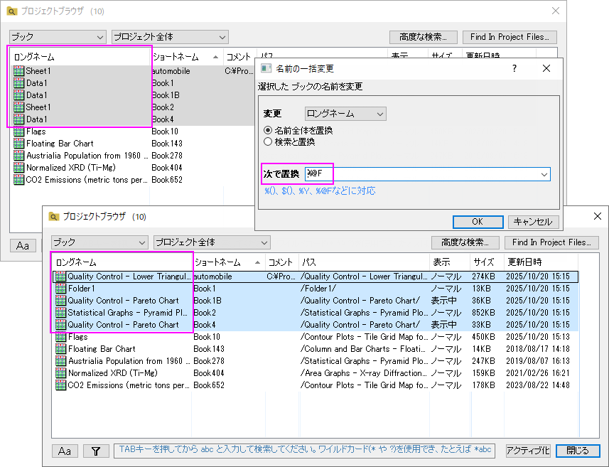Click /Folder1/ path cell

318,289
